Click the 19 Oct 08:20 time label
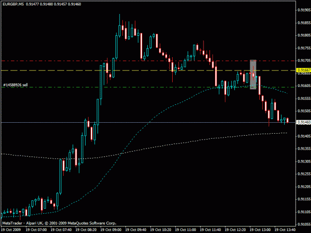This screenshot has width=311, height=233. coord(86,230)
